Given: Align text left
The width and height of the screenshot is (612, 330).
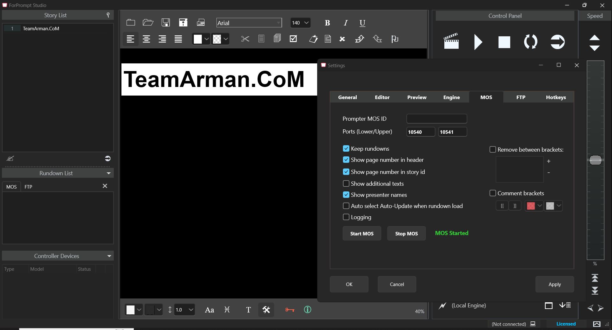Looking at the screenshot, I should [130, 39].
